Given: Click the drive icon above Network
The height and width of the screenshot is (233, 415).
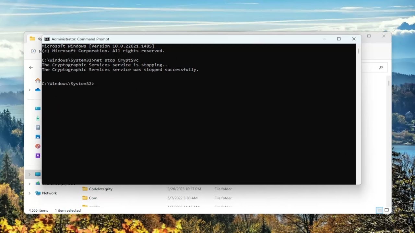Looking at the screenshot, I should pyautogui.click(x=38, y=183).
